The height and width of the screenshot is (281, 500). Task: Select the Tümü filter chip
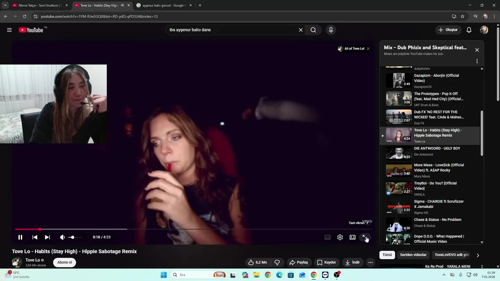coord(387,255)
